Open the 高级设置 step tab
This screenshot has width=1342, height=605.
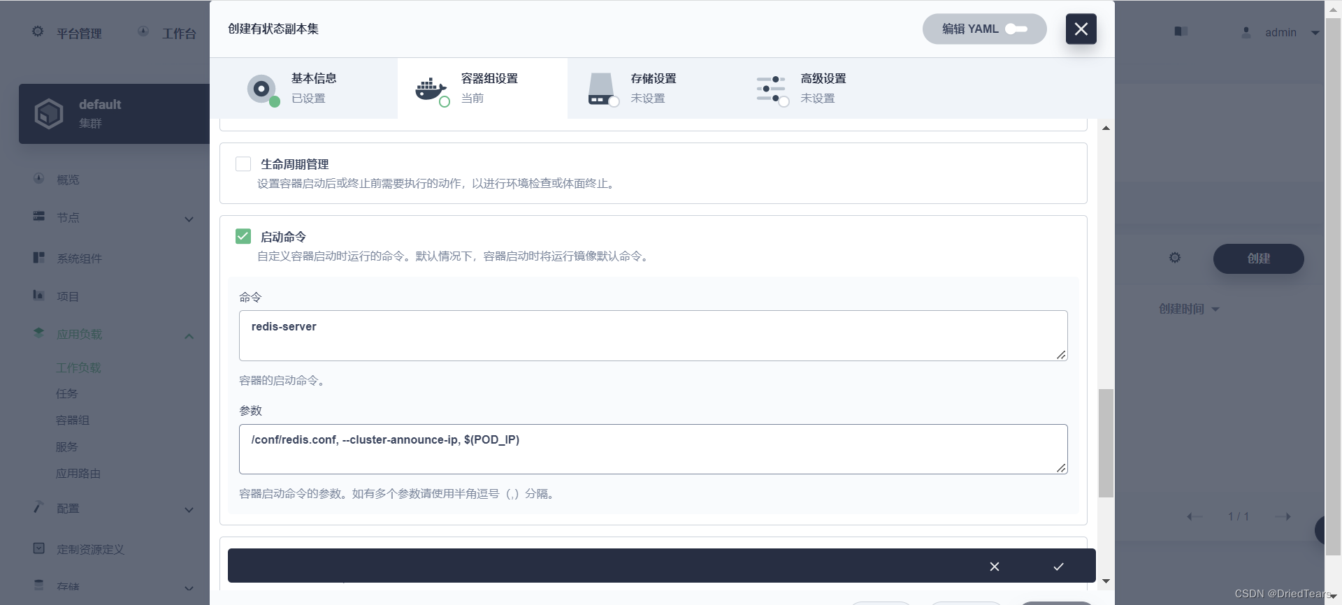pyautogui.click(x=822, y=88)
